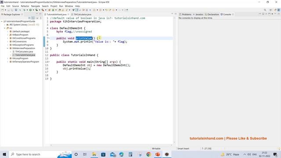Click the editor horizontal scrollbar
The height and width of the screenshot is (158, 281).
(x=111, y=145)
